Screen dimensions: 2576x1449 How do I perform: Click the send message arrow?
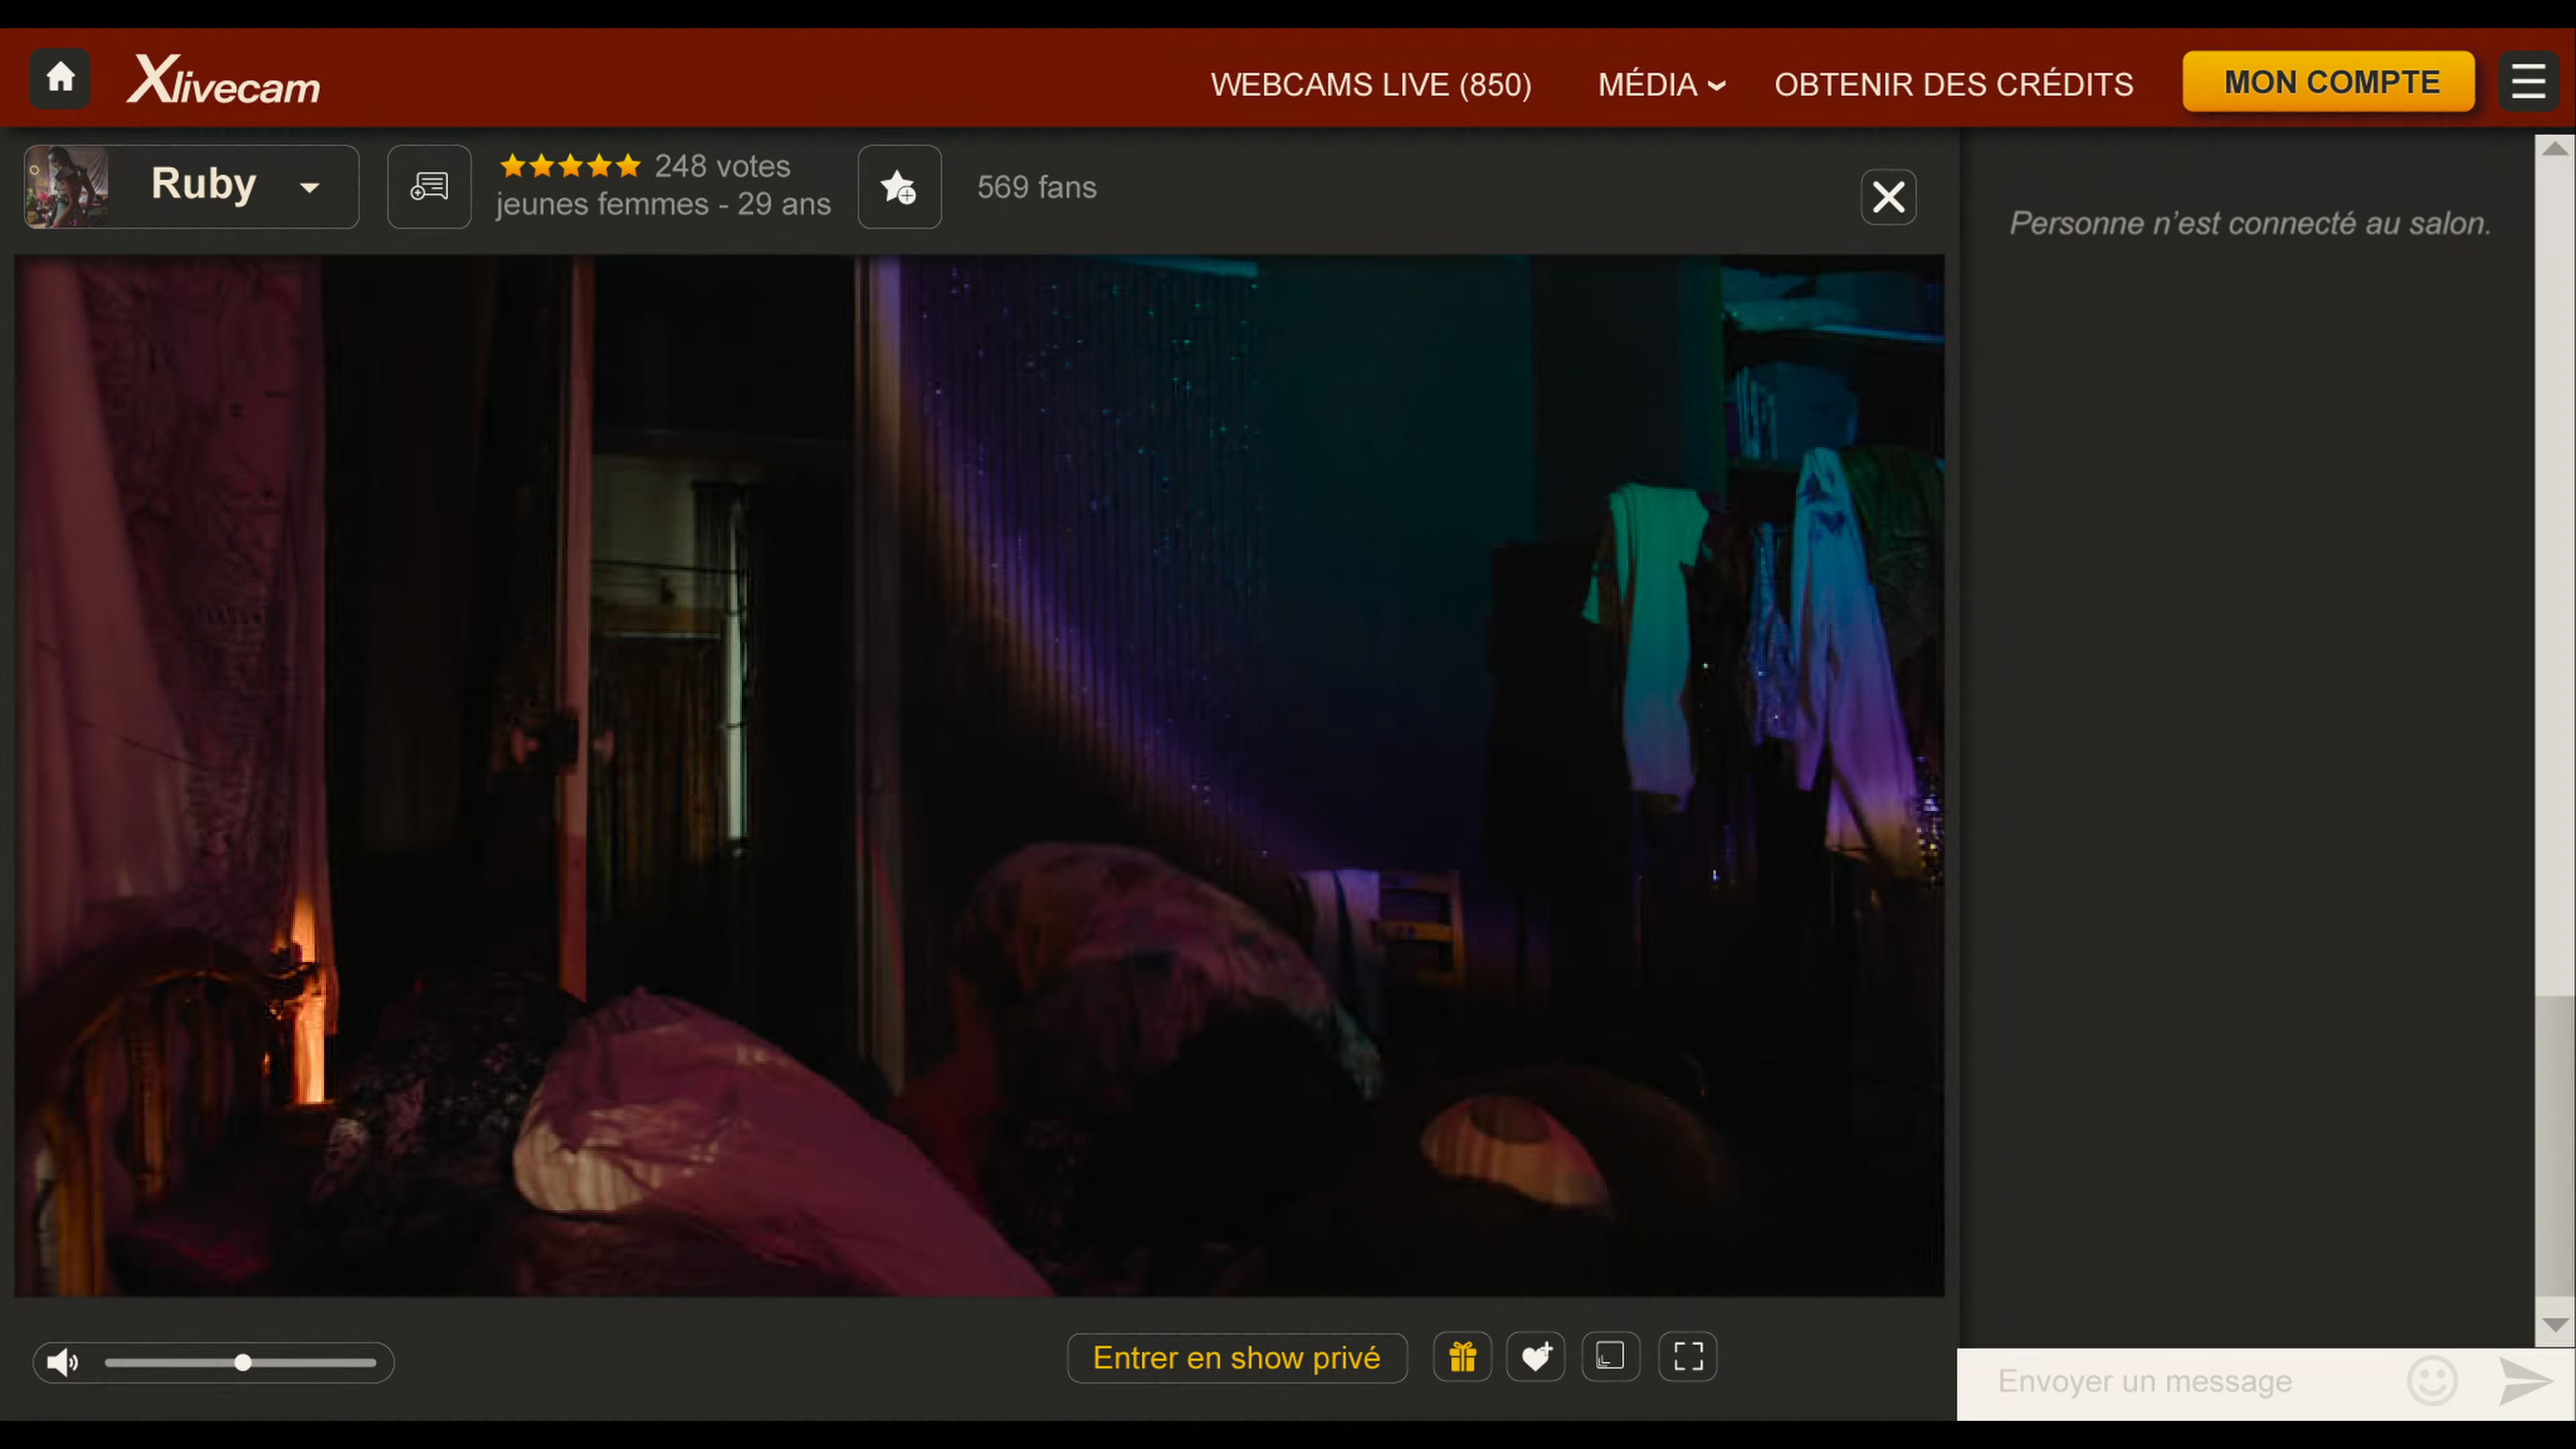click(2525, 1381)
